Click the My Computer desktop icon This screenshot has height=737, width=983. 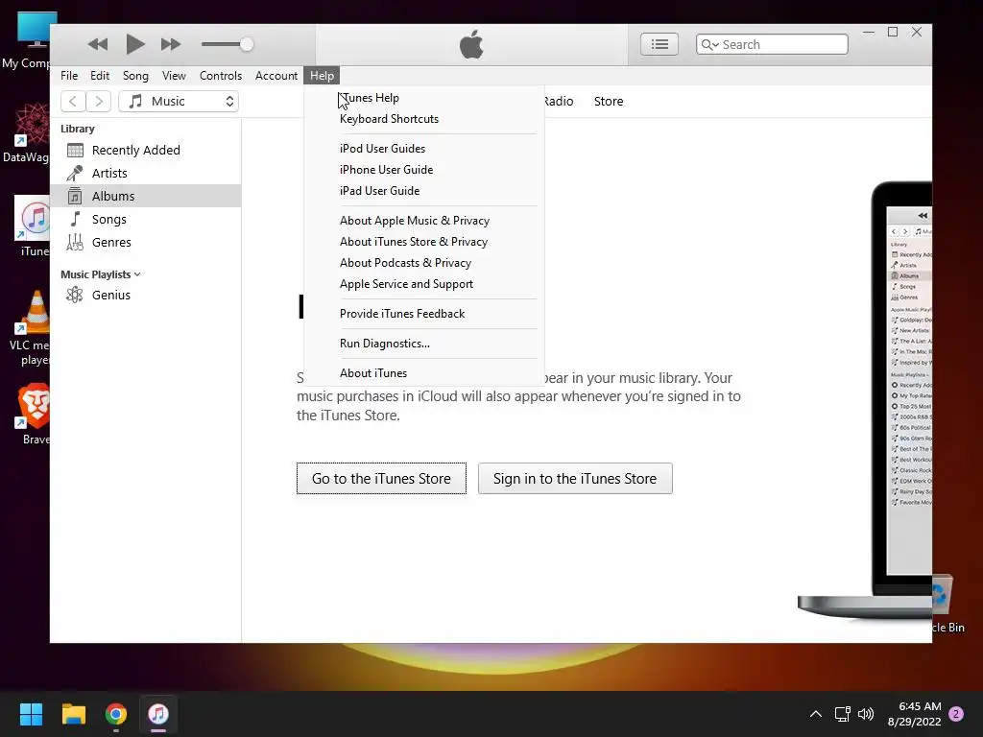click(32, 40)
